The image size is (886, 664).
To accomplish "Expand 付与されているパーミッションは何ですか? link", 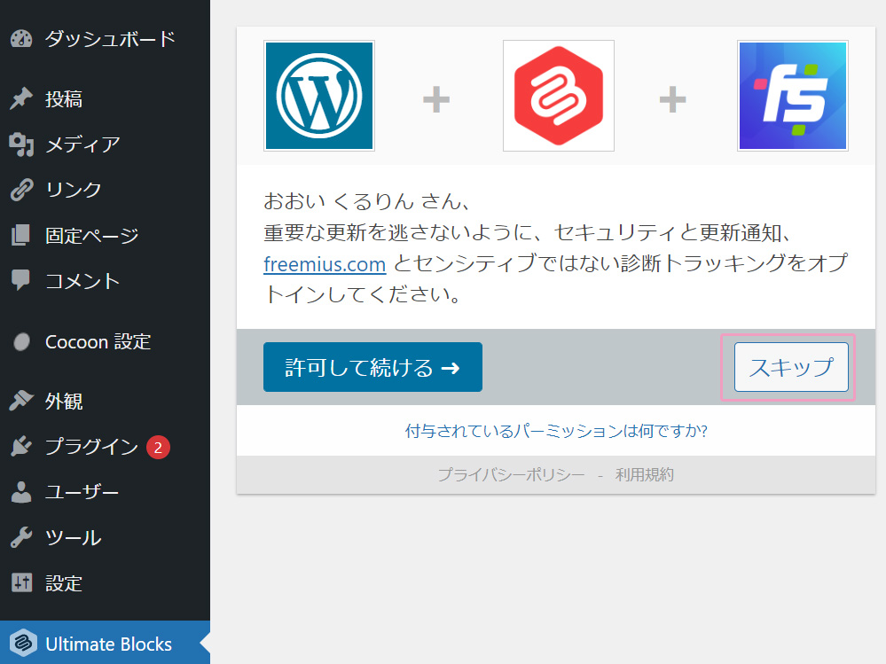I will click(x=556, y=431).
